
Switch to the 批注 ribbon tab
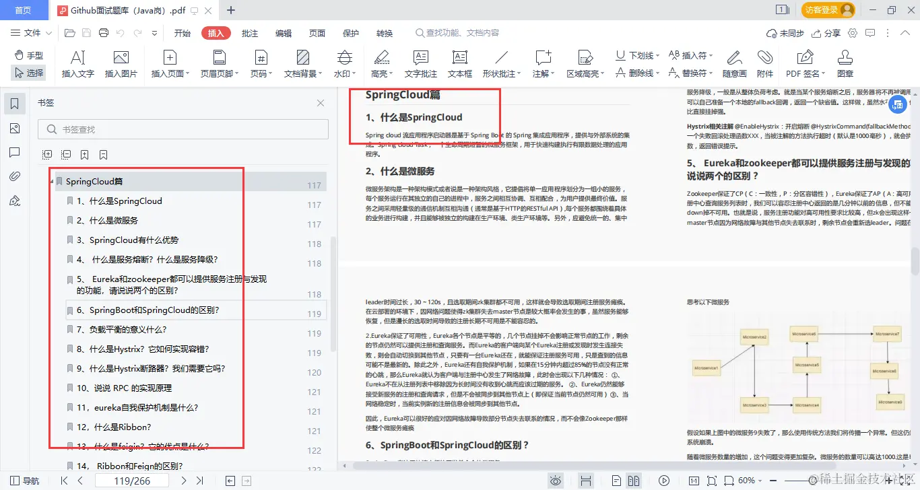(x=249, y=32)
